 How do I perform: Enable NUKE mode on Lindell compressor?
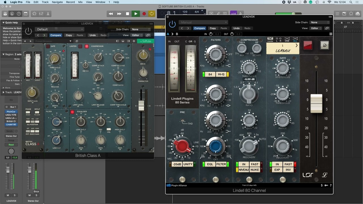255,170
